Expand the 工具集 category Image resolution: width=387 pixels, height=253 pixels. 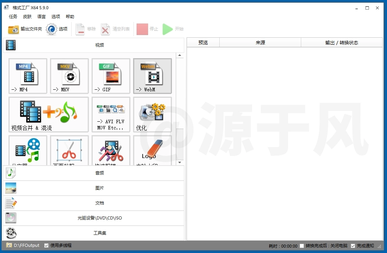[93, 233]
